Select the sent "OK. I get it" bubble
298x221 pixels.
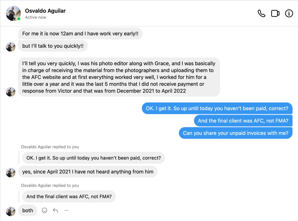217,108
